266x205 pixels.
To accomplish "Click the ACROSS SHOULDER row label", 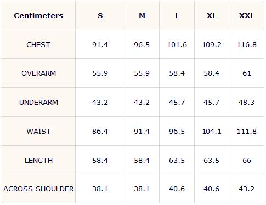I will [x=38, y=189].
